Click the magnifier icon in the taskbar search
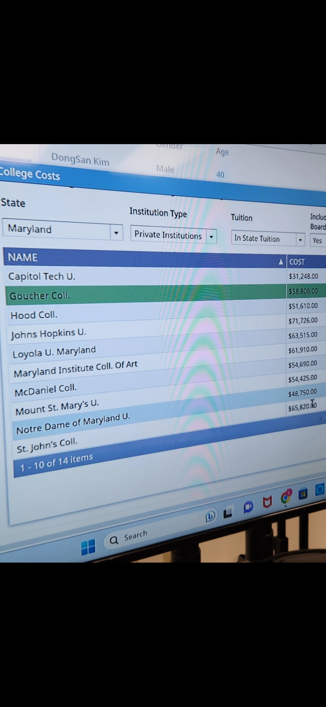Image resolution: width=326 pixels, height=707 pixels. pos(114,540)
